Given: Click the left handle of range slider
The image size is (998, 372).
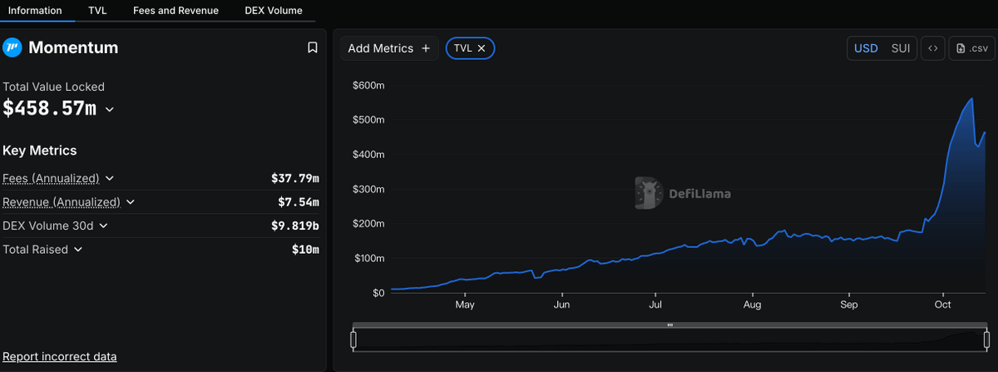Looking at the screenshot, I should pos(353,339).
